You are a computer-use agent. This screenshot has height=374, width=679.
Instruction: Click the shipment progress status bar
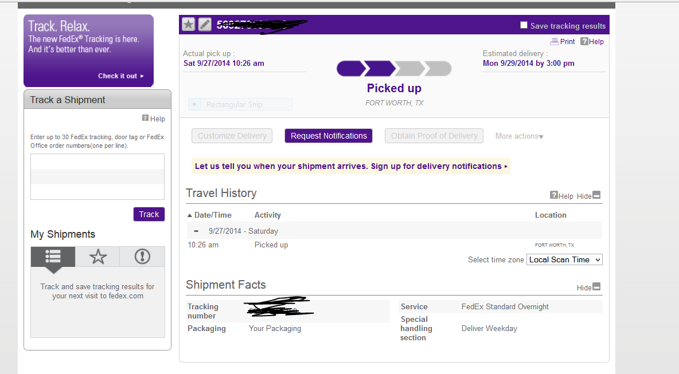tap(394, 68)
